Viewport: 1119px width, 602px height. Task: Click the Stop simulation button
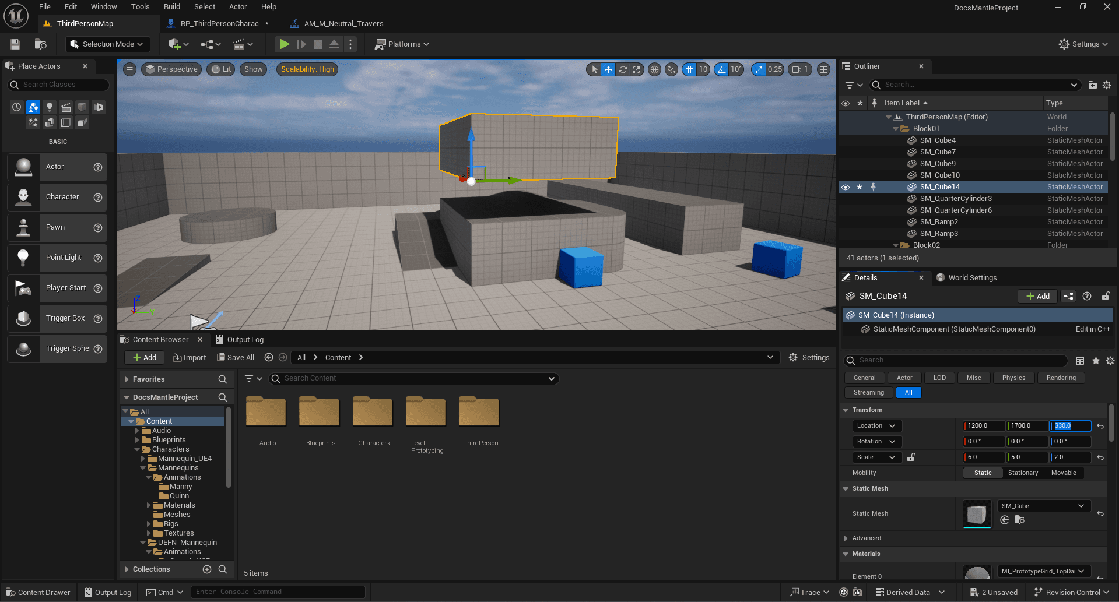pyautogui.click(x=318, y=44)
